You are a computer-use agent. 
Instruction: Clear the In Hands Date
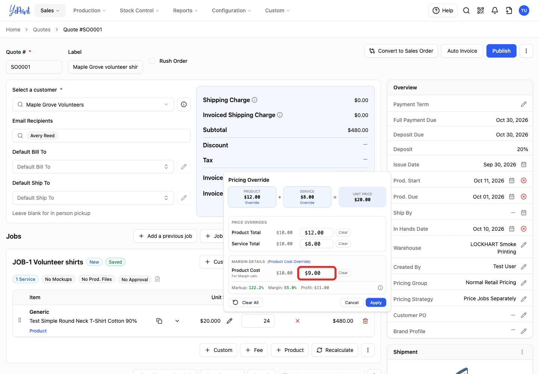pyautogui.click(x=524, y=229)
